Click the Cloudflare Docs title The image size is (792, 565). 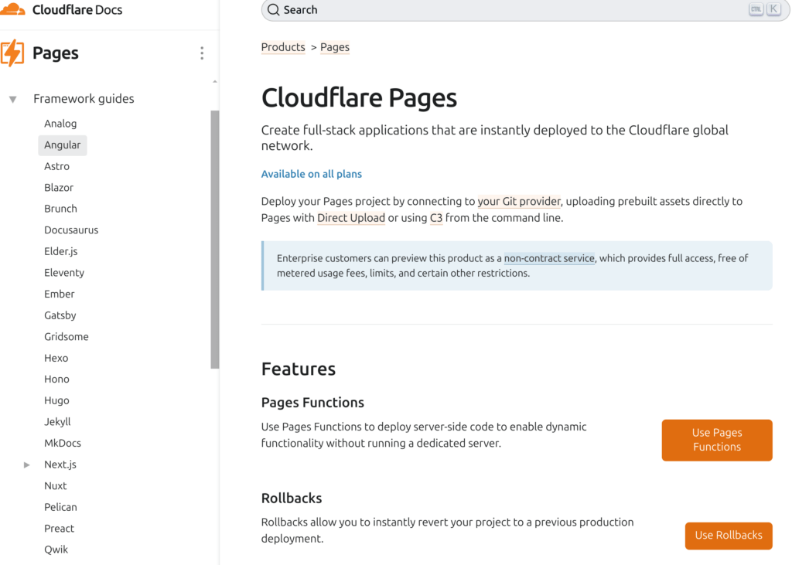click(x=77, y=9)
